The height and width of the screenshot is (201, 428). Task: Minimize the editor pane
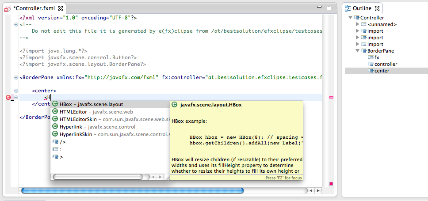coord(320,8)
